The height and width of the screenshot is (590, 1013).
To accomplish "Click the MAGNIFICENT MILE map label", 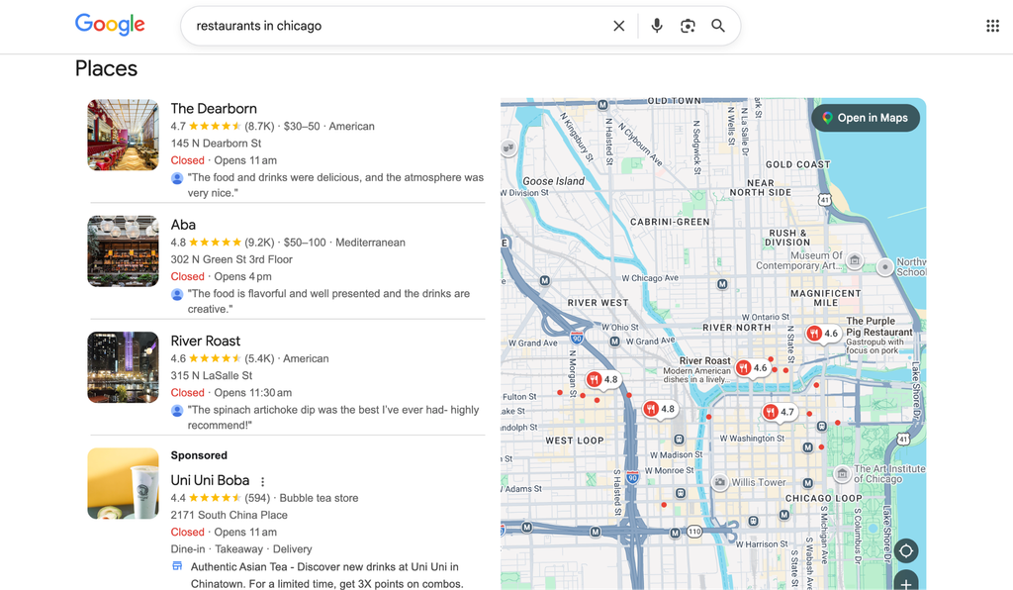I will pyautogui.click(x=826, y=298).
